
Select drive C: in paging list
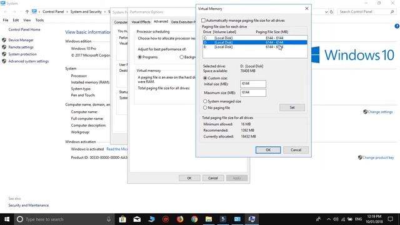click(x=255, y=38)
